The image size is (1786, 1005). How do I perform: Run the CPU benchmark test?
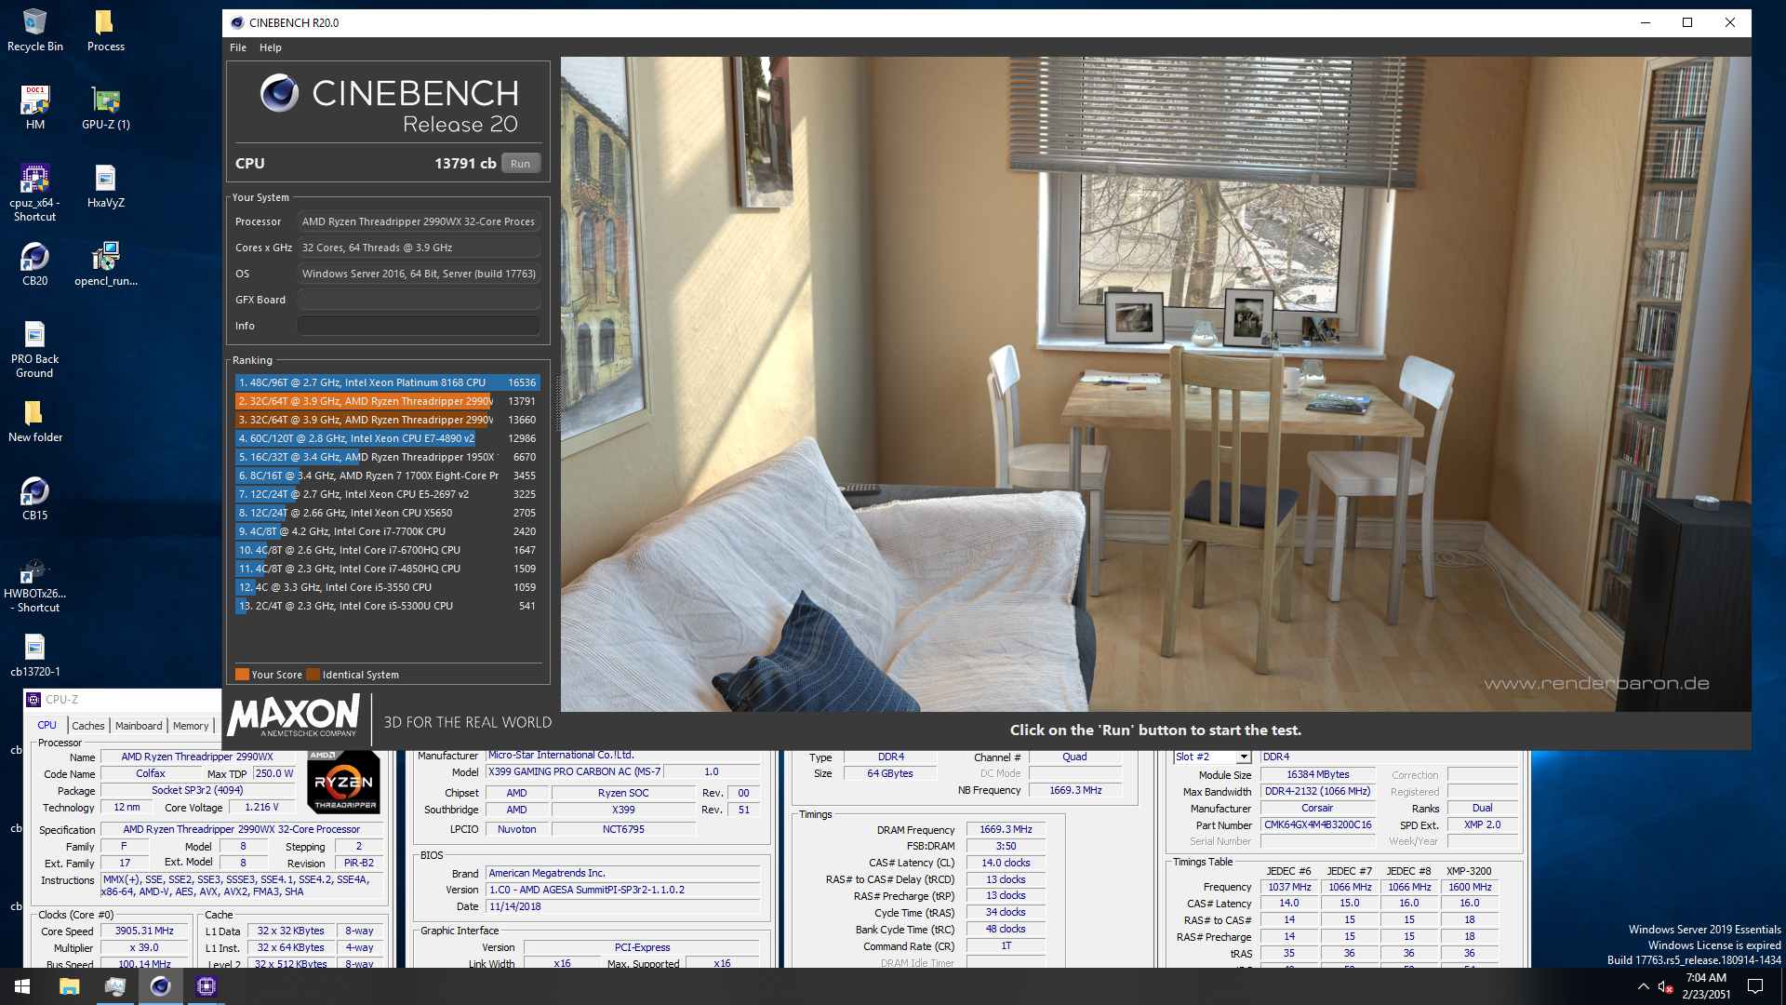520,164
